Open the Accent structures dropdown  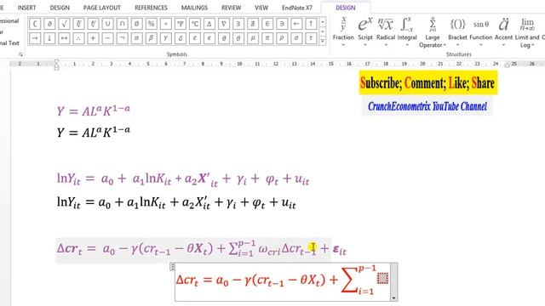[x=503, y=31]
